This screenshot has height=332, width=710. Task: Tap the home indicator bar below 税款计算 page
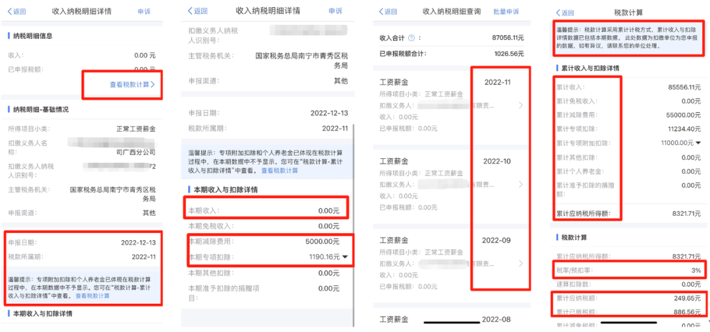pyautogui.click(x=631, y=322)
